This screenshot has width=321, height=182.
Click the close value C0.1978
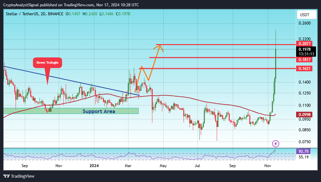click(x=123, y=14)
